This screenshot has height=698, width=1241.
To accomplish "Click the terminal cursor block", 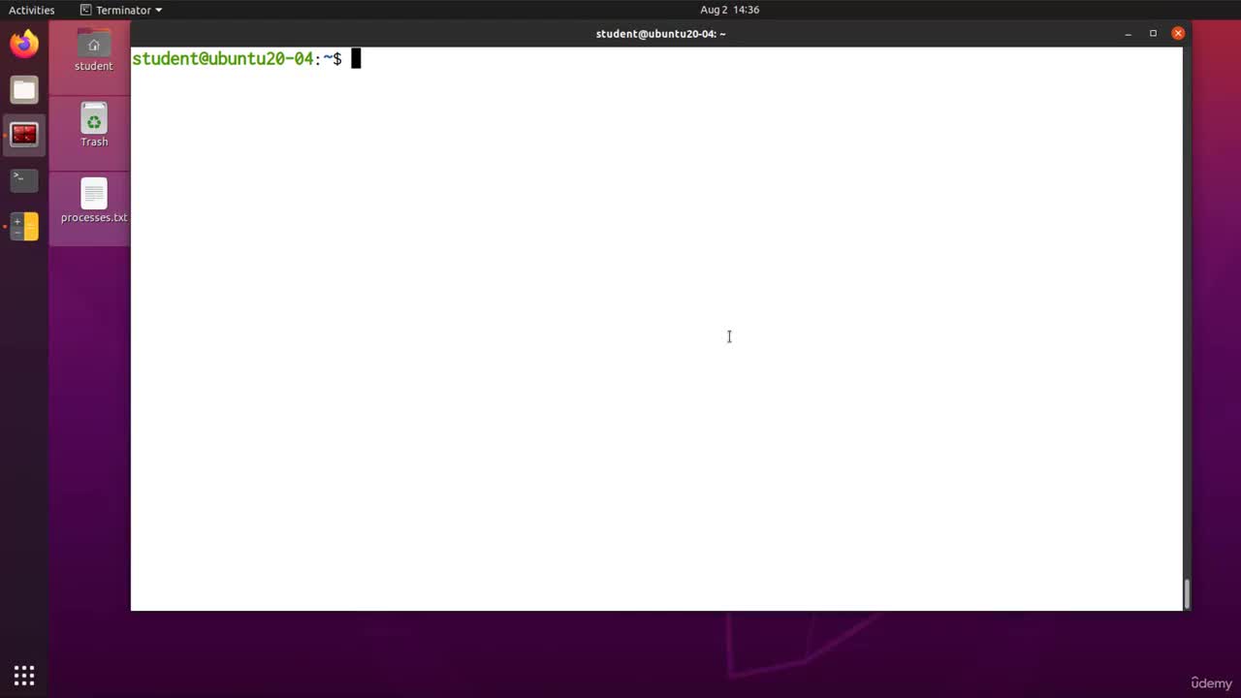I will [x=356, y=59].
